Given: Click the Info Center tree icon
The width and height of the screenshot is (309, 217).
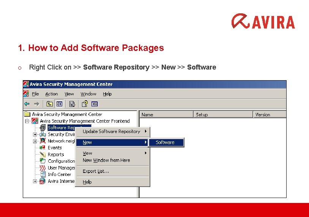Looking at the screenshot, I should pos(43,174).
